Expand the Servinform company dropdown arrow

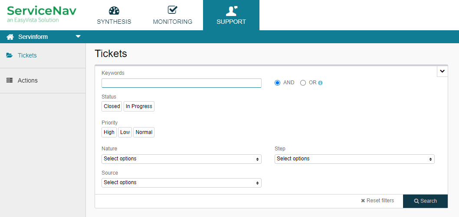pos(78,36)
